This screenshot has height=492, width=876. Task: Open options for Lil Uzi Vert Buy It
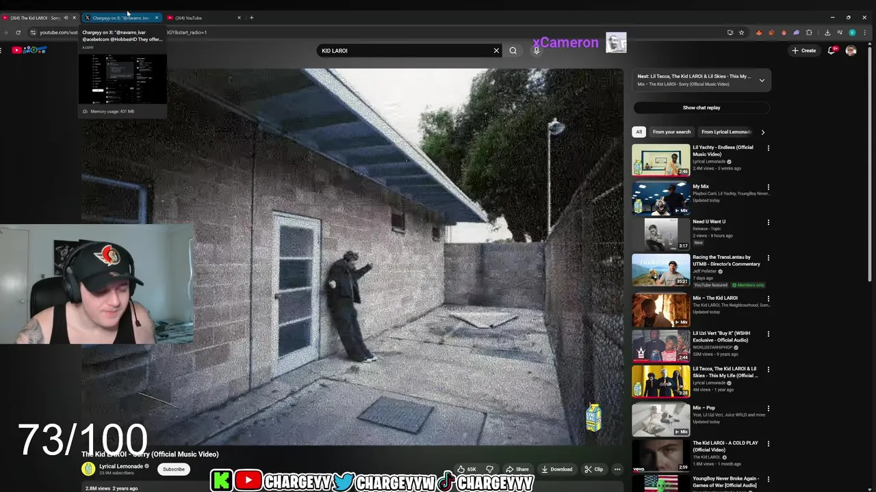(x=768, y=334)
